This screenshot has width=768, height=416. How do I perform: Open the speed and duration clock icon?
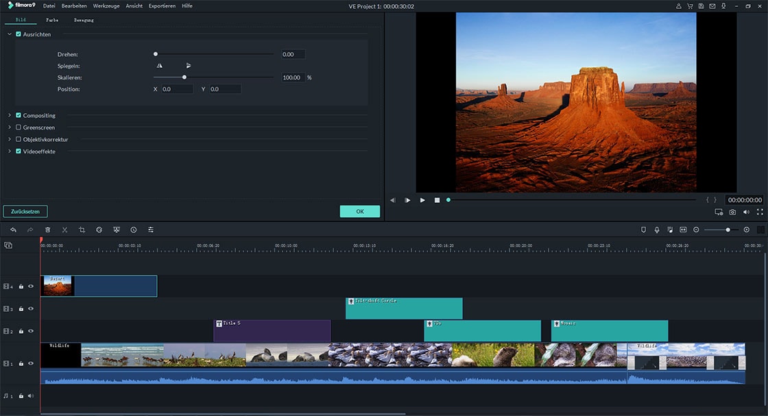tap(134, 230)
